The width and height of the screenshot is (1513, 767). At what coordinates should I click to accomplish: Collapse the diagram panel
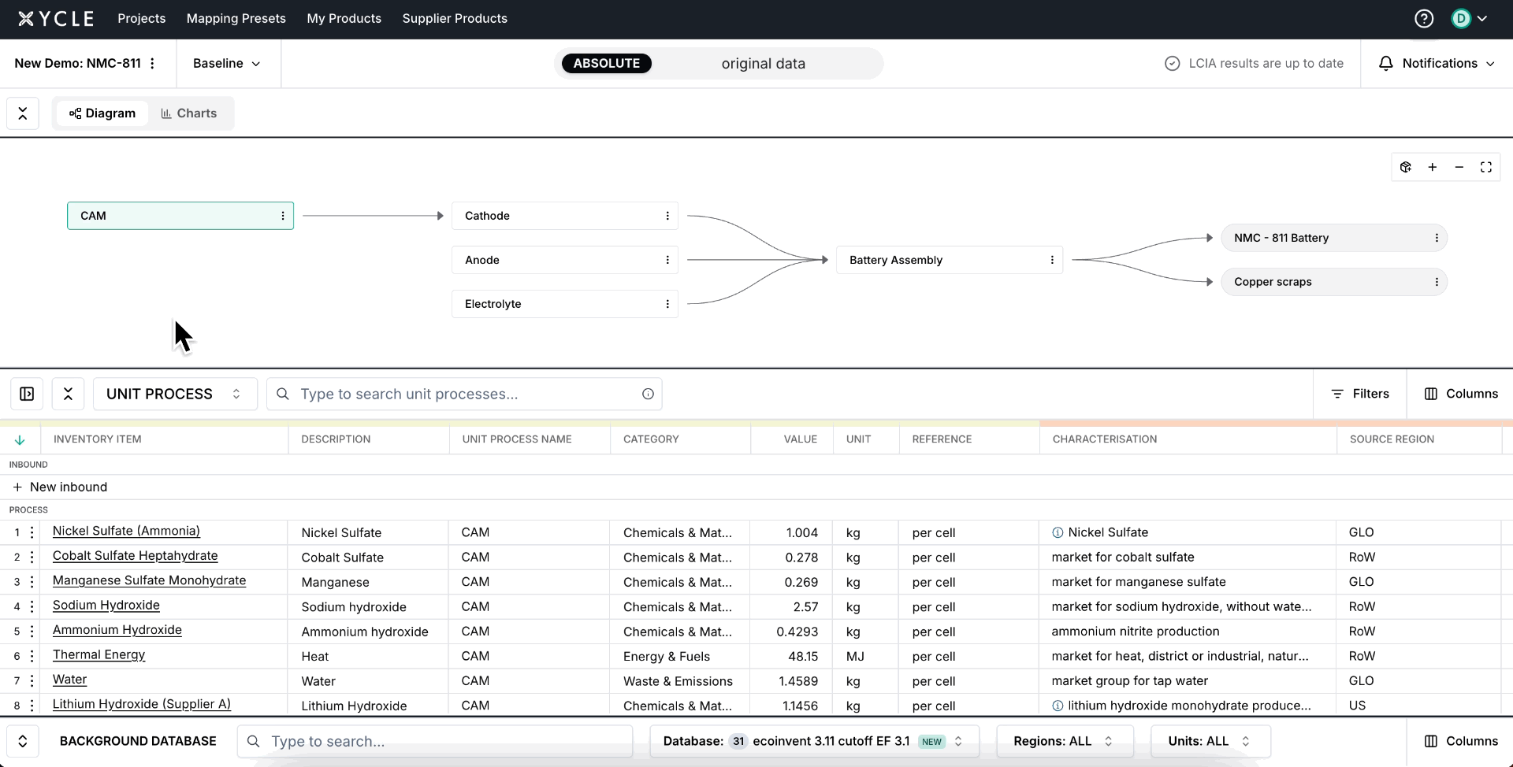point(23,113)
